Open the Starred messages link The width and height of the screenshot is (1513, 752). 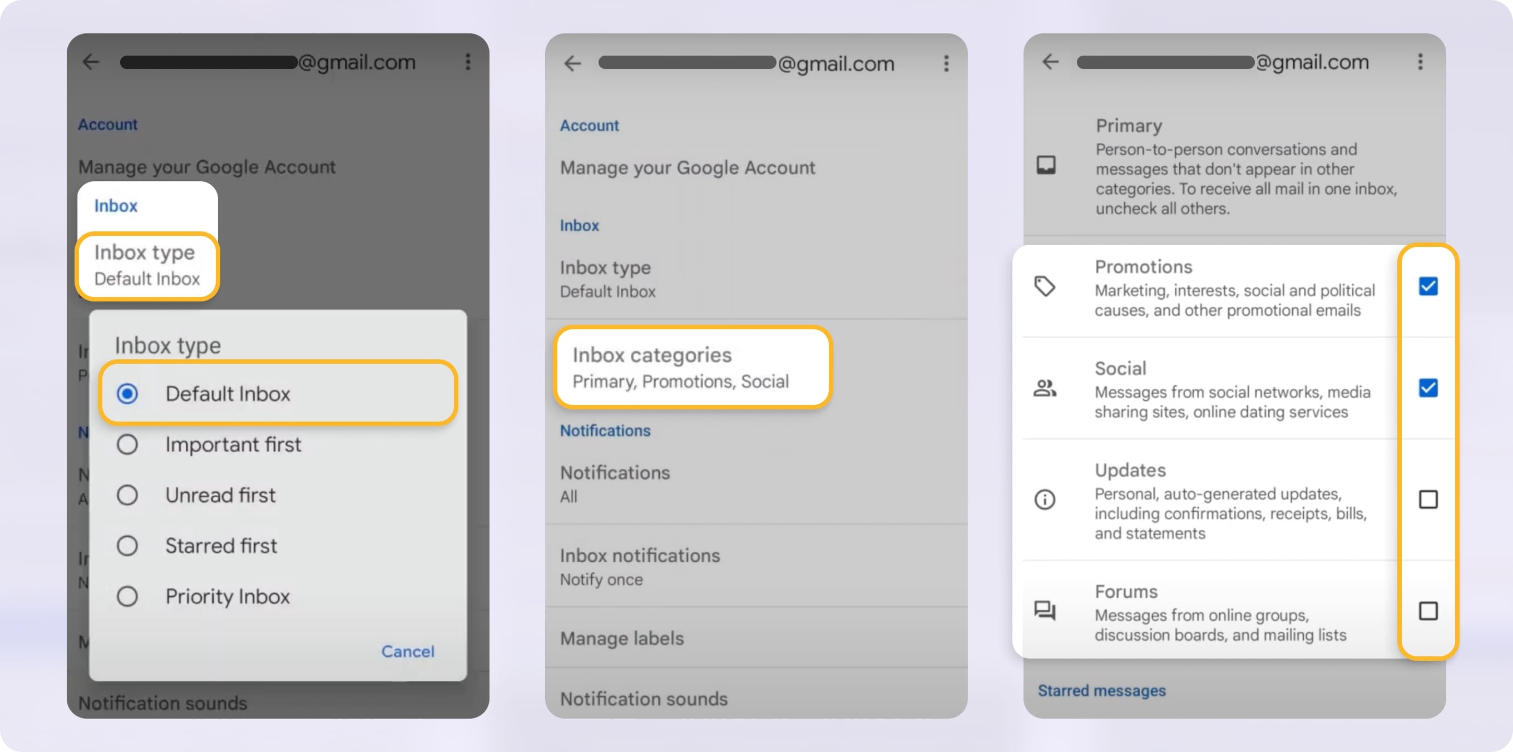coord(1101,690)
